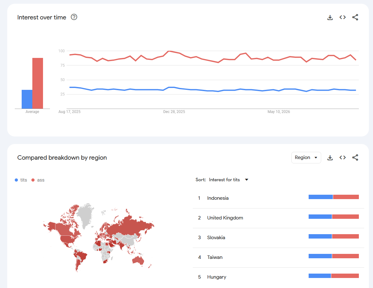Screen dimensions: 373x288
Task: Click Australia on the world map
Action: click(138, 260)
